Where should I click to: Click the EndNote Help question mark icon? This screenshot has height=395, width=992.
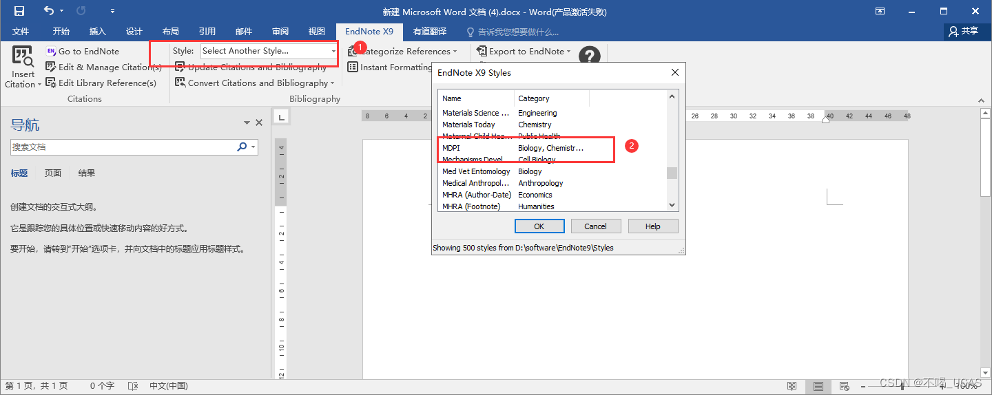(x=590, y=56)
